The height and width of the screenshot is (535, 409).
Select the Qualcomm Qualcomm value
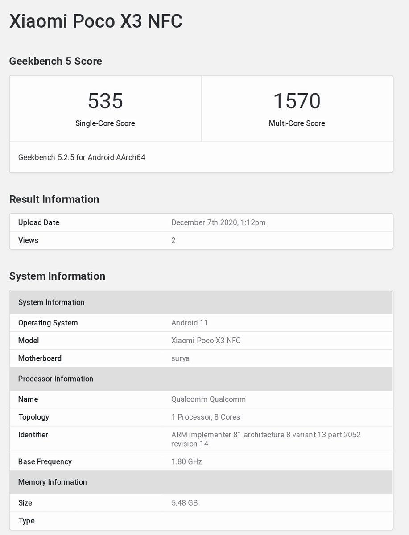click(209, 399)
